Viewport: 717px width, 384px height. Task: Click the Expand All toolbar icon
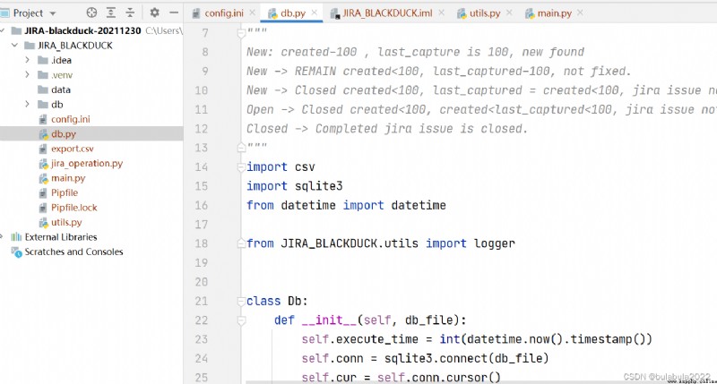(111, 13)
